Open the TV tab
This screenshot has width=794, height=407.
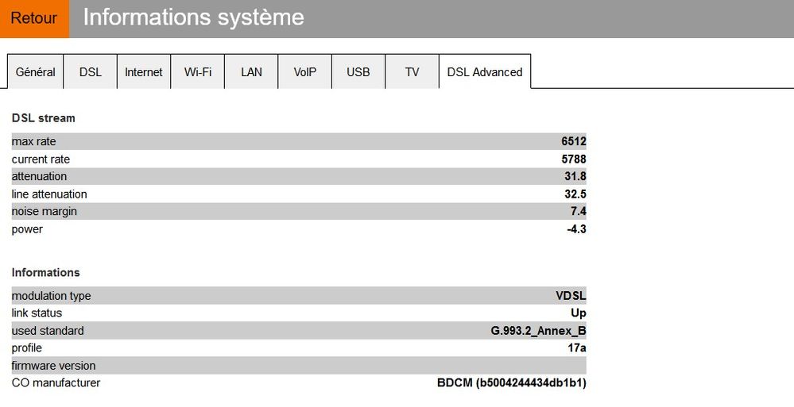click(x=412, y=72)
